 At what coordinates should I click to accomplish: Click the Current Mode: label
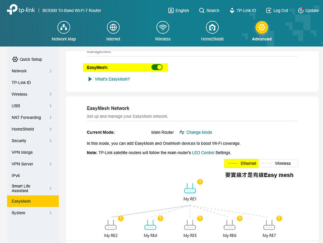click(x=101, y=132)
